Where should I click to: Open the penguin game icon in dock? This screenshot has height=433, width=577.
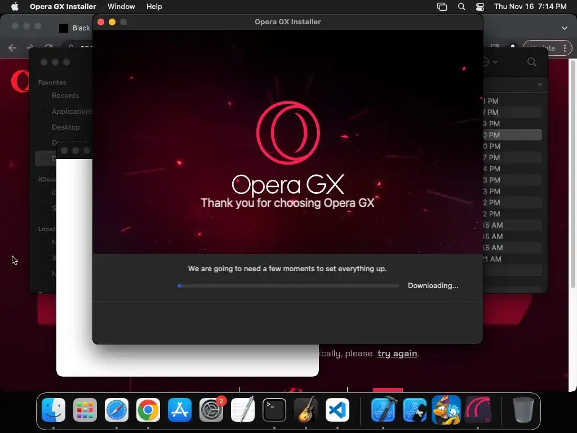tap(446, 410)
